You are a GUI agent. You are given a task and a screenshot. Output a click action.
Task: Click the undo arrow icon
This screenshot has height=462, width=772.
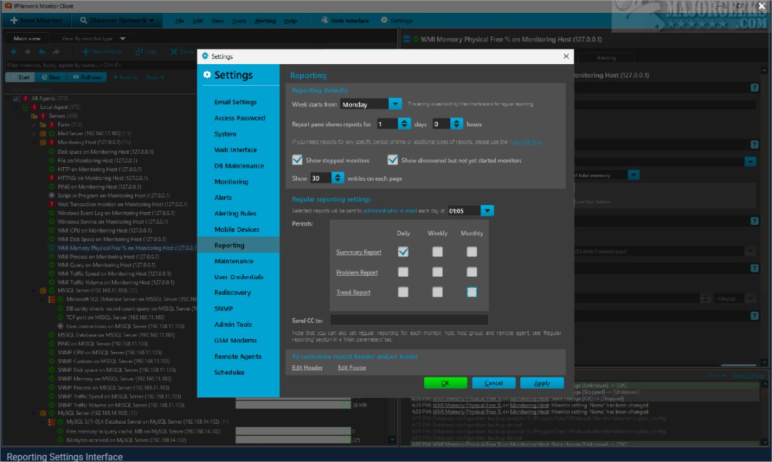tap(42, 52)
